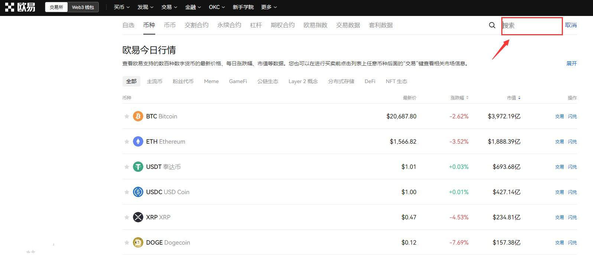Click the USDC coin icon
Screen dimensions: 593x255
coord(138,192)
